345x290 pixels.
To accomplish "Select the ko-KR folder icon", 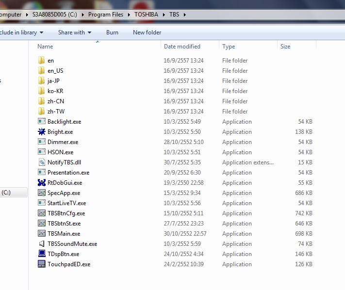I will pyautogui.click(x=41, y=91).
